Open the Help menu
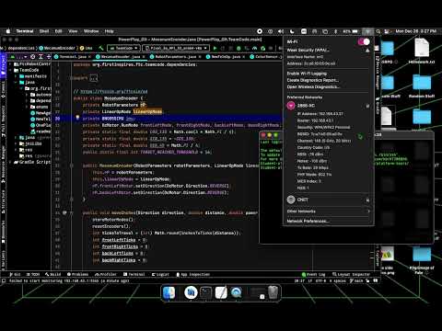Screen dimensions: 442x331 (x=109, y=31)
